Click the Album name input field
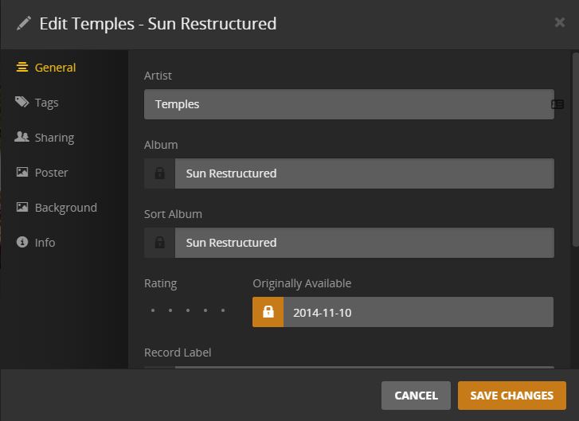The image size is (579, 421). point(363,173)
